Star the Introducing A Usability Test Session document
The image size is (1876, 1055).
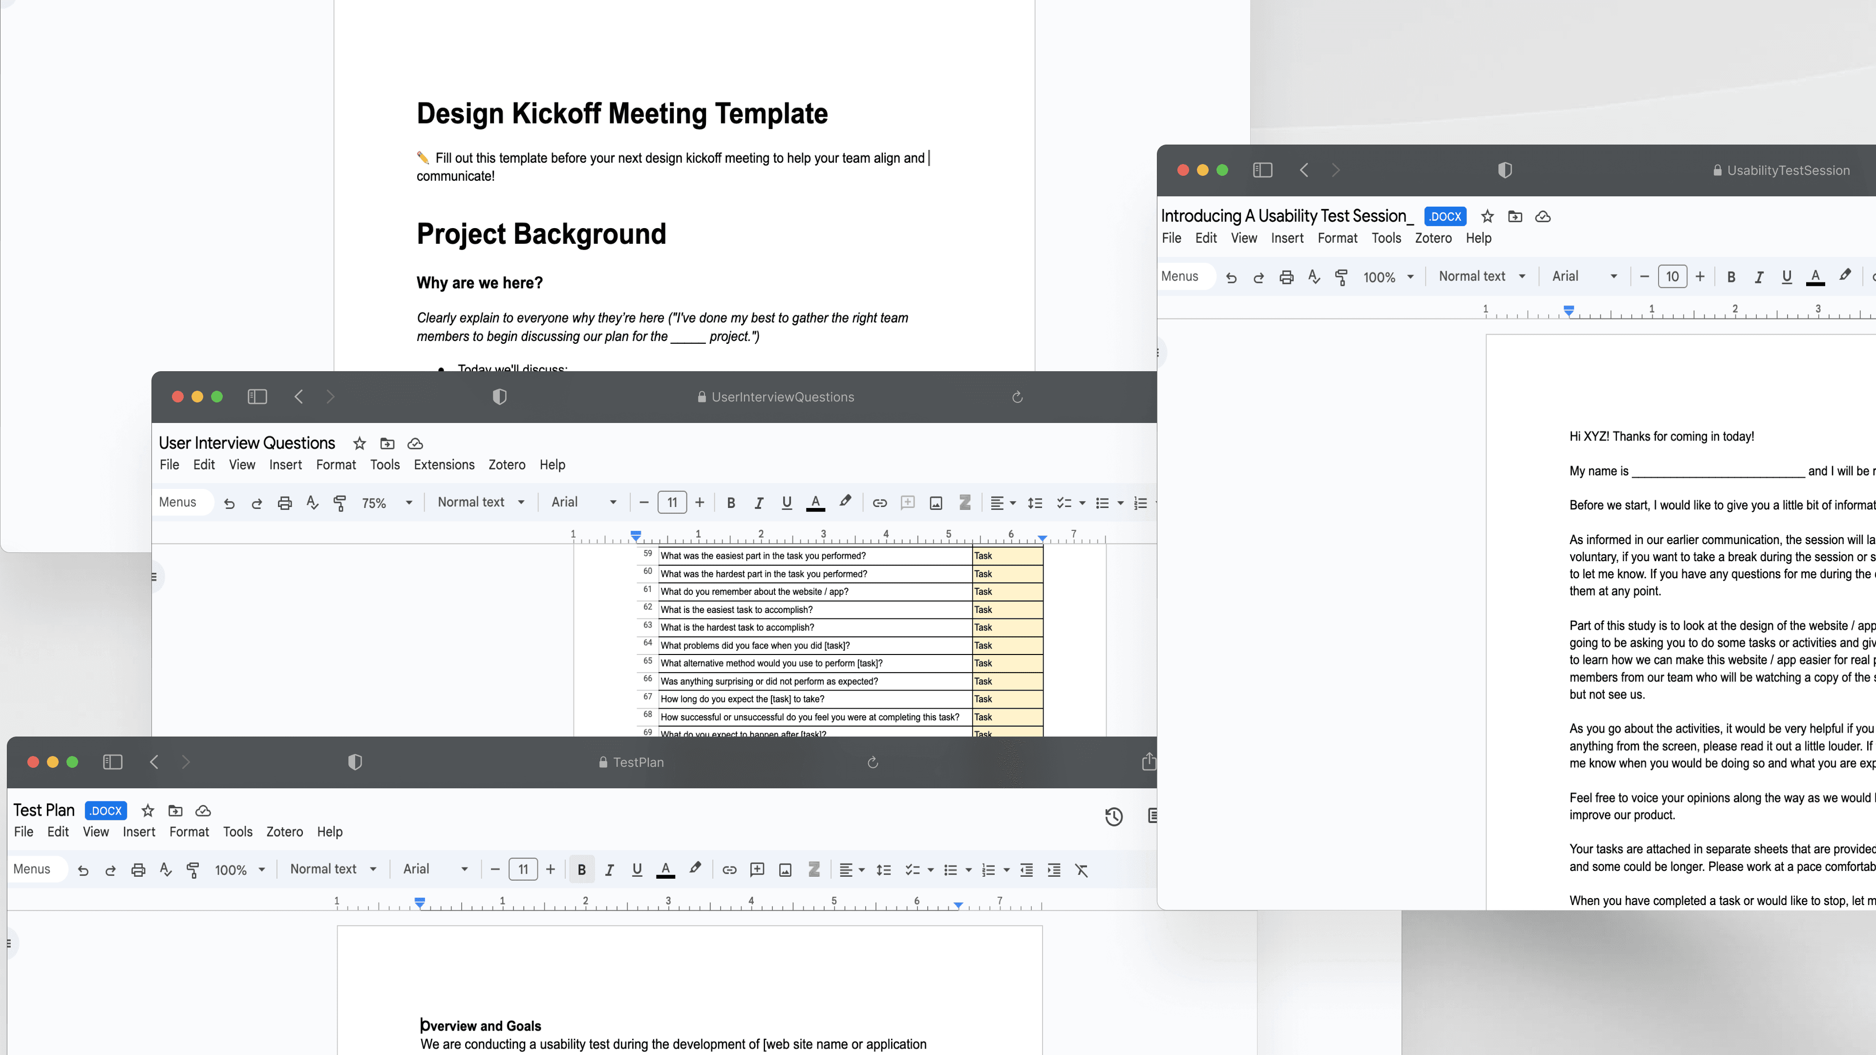[x=1487, y=216]
